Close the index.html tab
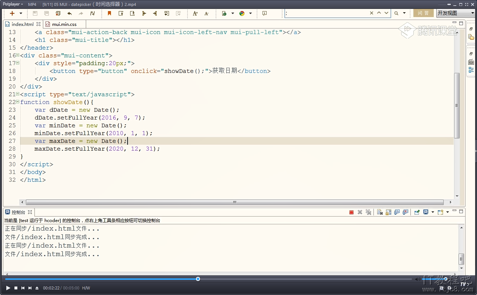The width and height of the screenshot is (477, 295). [x=38, y=24]
